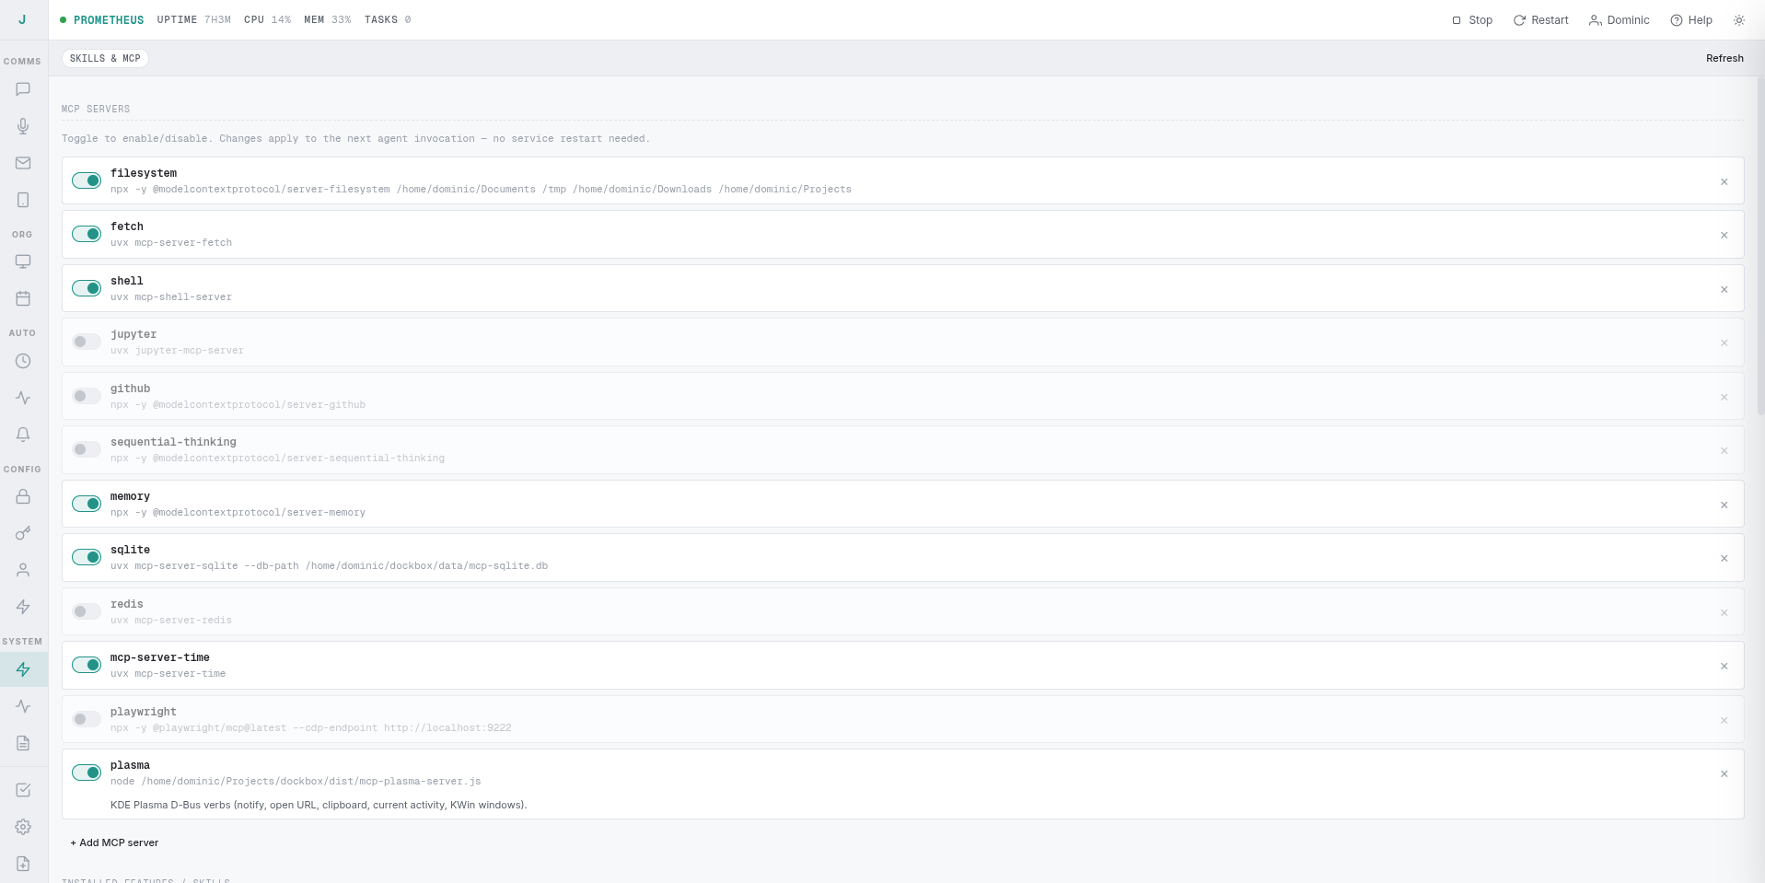Open the chat messages sidebar icon
1765x883 pixels.
[x=23, y=89]
